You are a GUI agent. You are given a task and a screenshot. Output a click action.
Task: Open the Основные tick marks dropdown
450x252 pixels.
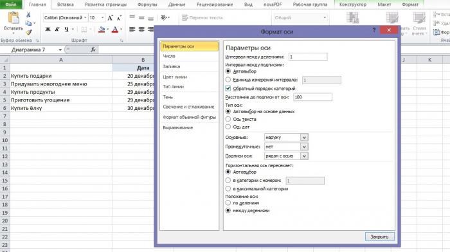304,137
